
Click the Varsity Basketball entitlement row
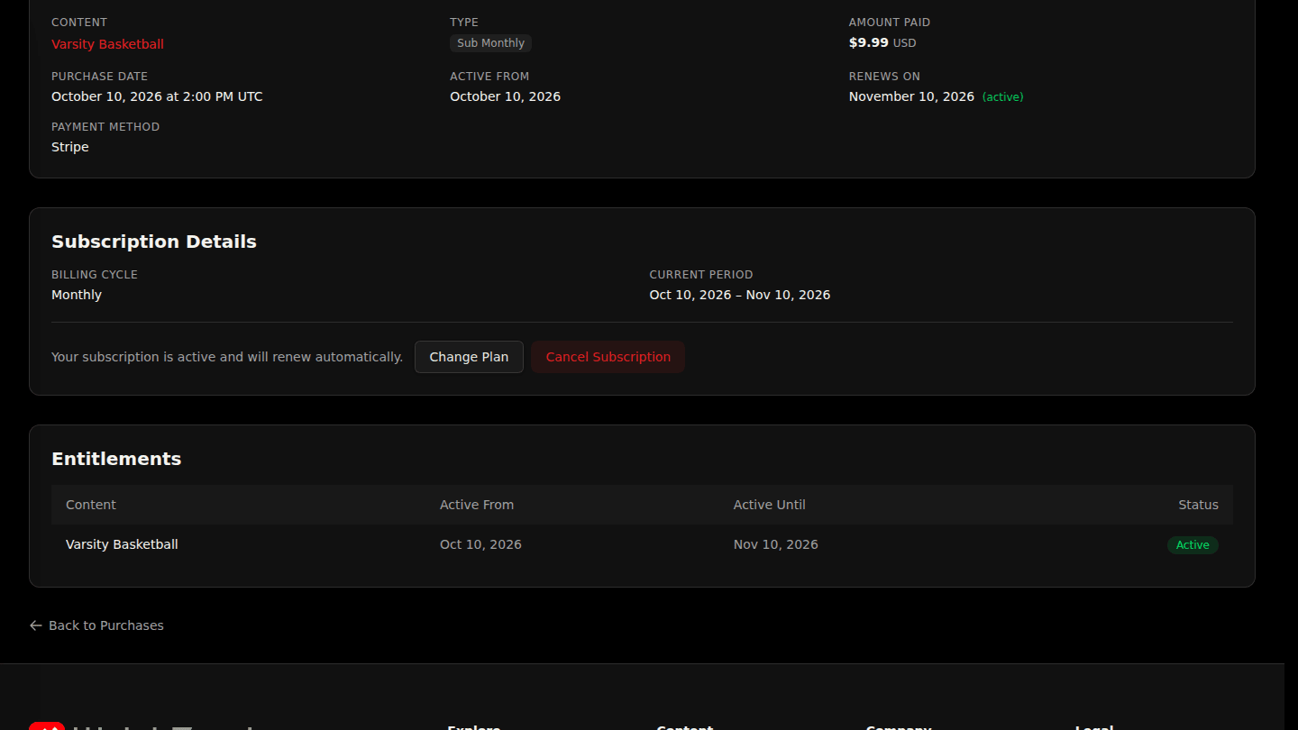642,544
